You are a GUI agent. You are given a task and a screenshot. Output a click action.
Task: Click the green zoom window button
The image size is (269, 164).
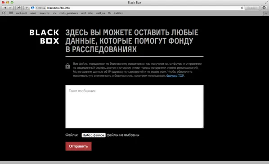pyautogui.click(x=12, y=2)
